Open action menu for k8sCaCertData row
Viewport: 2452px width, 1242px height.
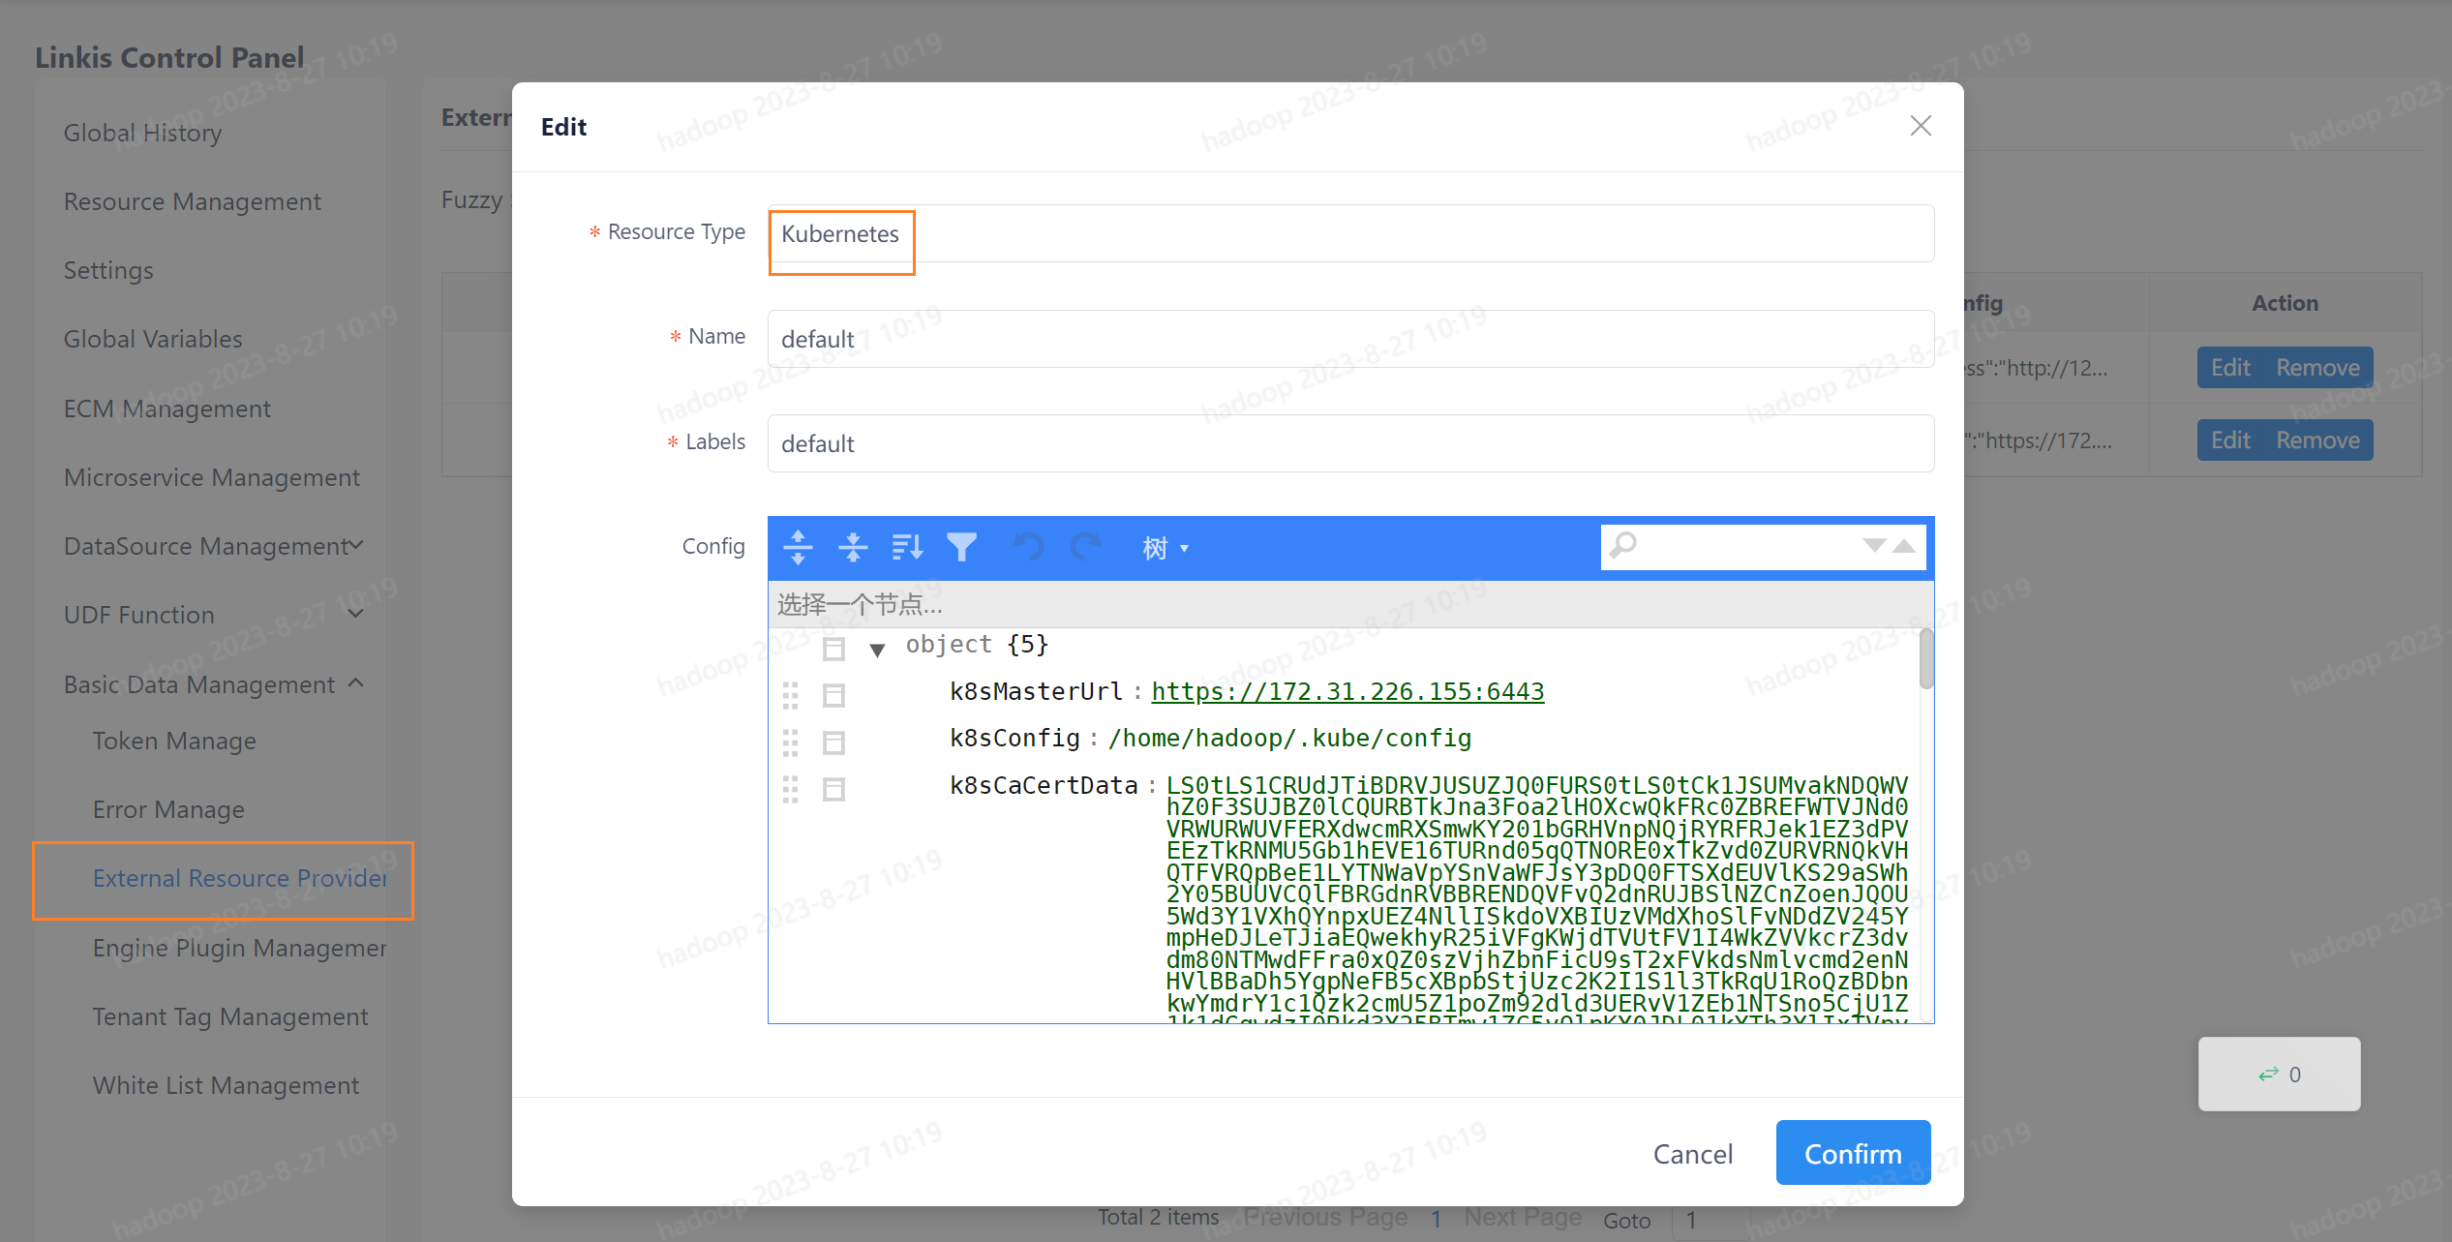[x=833, y=789]
